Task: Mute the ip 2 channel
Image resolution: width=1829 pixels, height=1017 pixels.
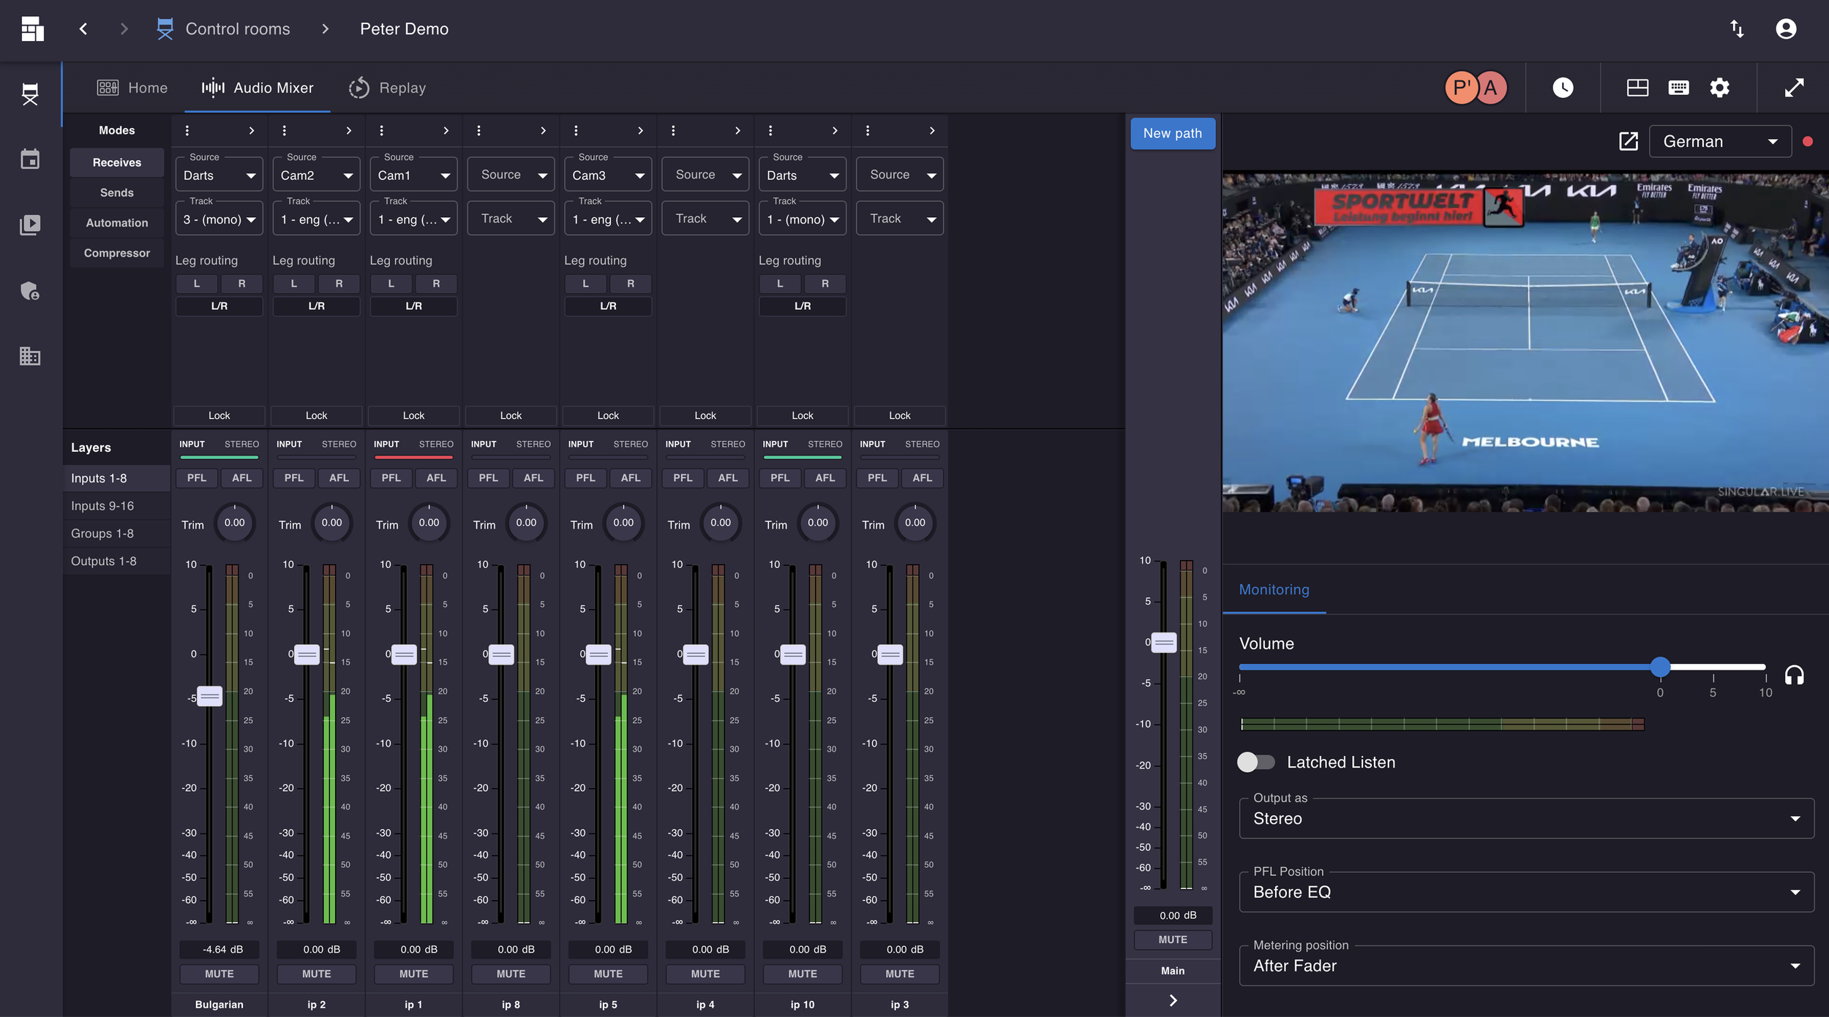Action: (317, 974)
